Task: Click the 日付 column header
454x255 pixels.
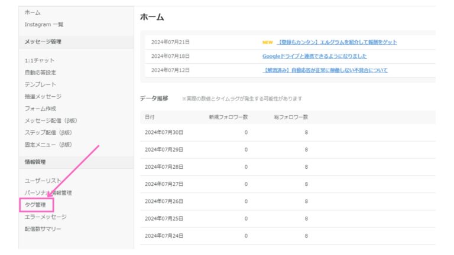Action: click(151, 117)
